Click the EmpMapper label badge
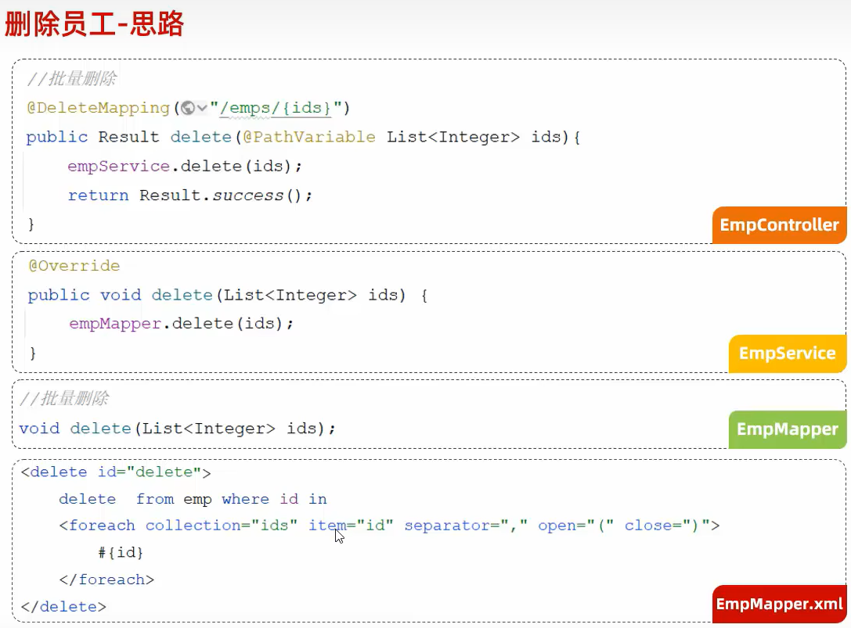 click(788, 429)
